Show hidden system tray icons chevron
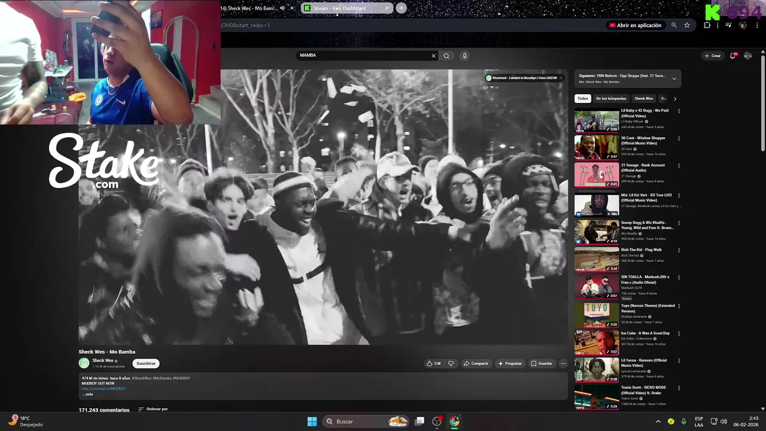The height and width of the screenshot is (431, 766). click(x=658, y=421)
